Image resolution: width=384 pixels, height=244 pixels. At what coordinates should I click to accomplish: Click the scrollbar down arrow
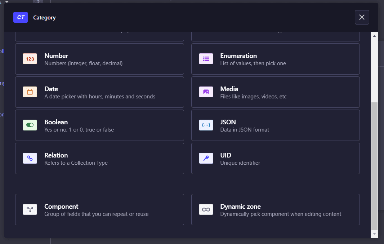pos(374,234)
